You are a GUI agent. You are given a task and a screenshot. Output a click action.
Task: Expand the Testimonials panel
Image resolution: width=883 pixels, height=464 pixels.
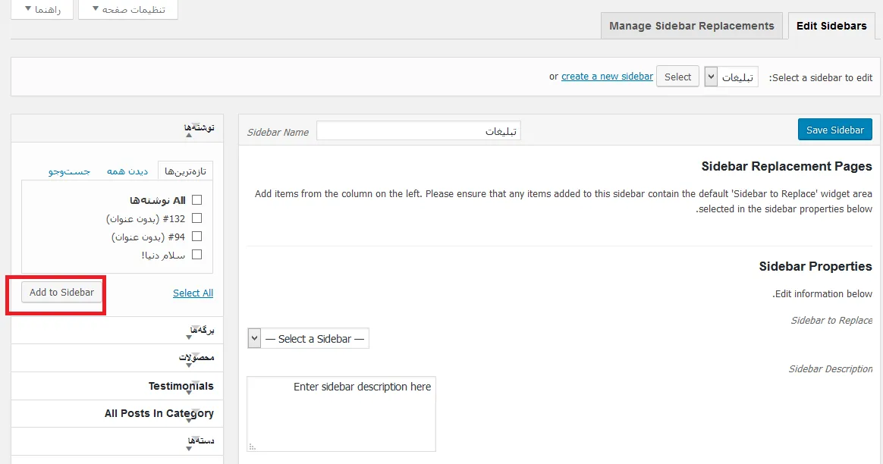click(117, 387)
